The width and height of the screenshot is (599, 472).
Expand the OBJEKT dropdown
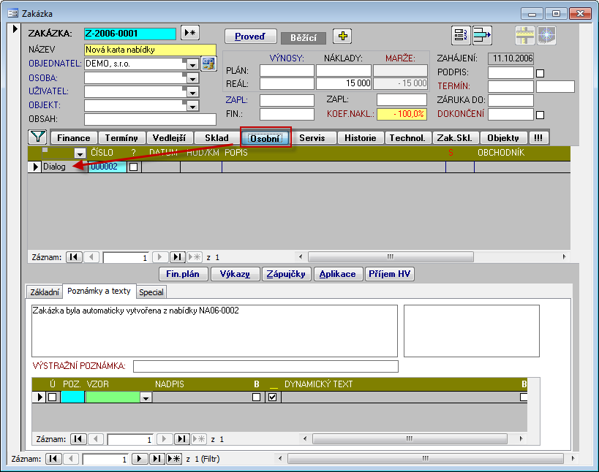[x=192, y=106]
